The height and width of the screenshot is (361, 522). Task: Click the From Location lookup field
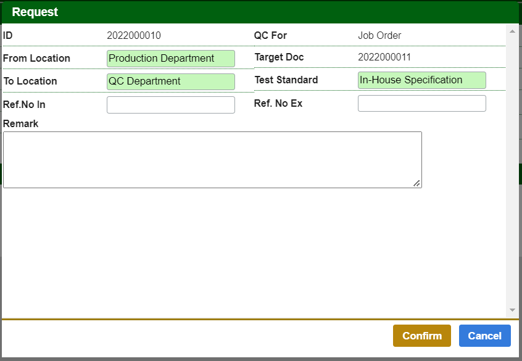coord(171,58)
